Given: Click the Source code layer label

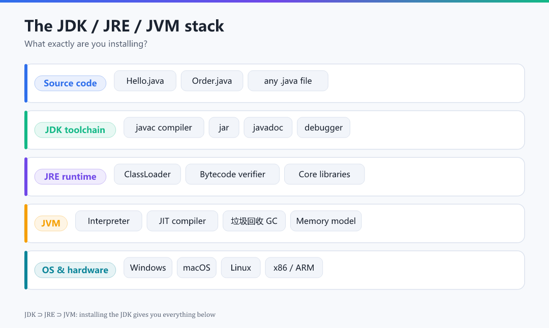Looking at the screenshot, I should click(70, 83).
